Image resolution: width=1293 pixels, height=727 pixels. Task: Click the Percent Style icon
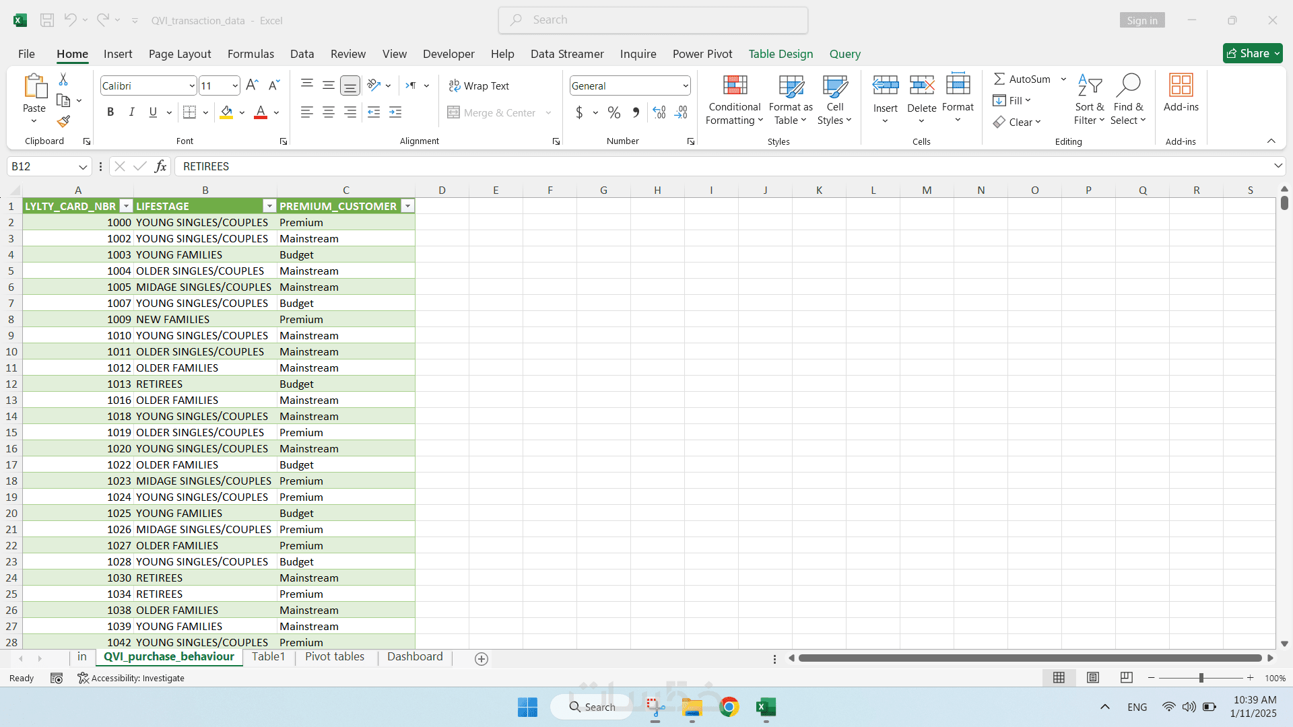click(x=614, y=112)
